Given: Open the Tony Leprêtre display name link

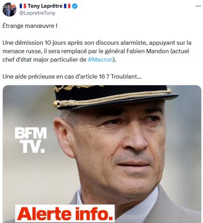Looking at the screenshot, I should [45, 6].
